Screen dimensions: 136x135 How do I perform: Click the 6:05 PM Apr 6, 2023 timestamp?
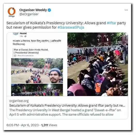point(22,125)
